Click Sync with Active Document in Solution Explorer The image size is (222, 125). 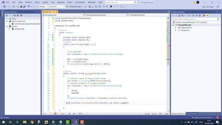click(x=193, y=15)
